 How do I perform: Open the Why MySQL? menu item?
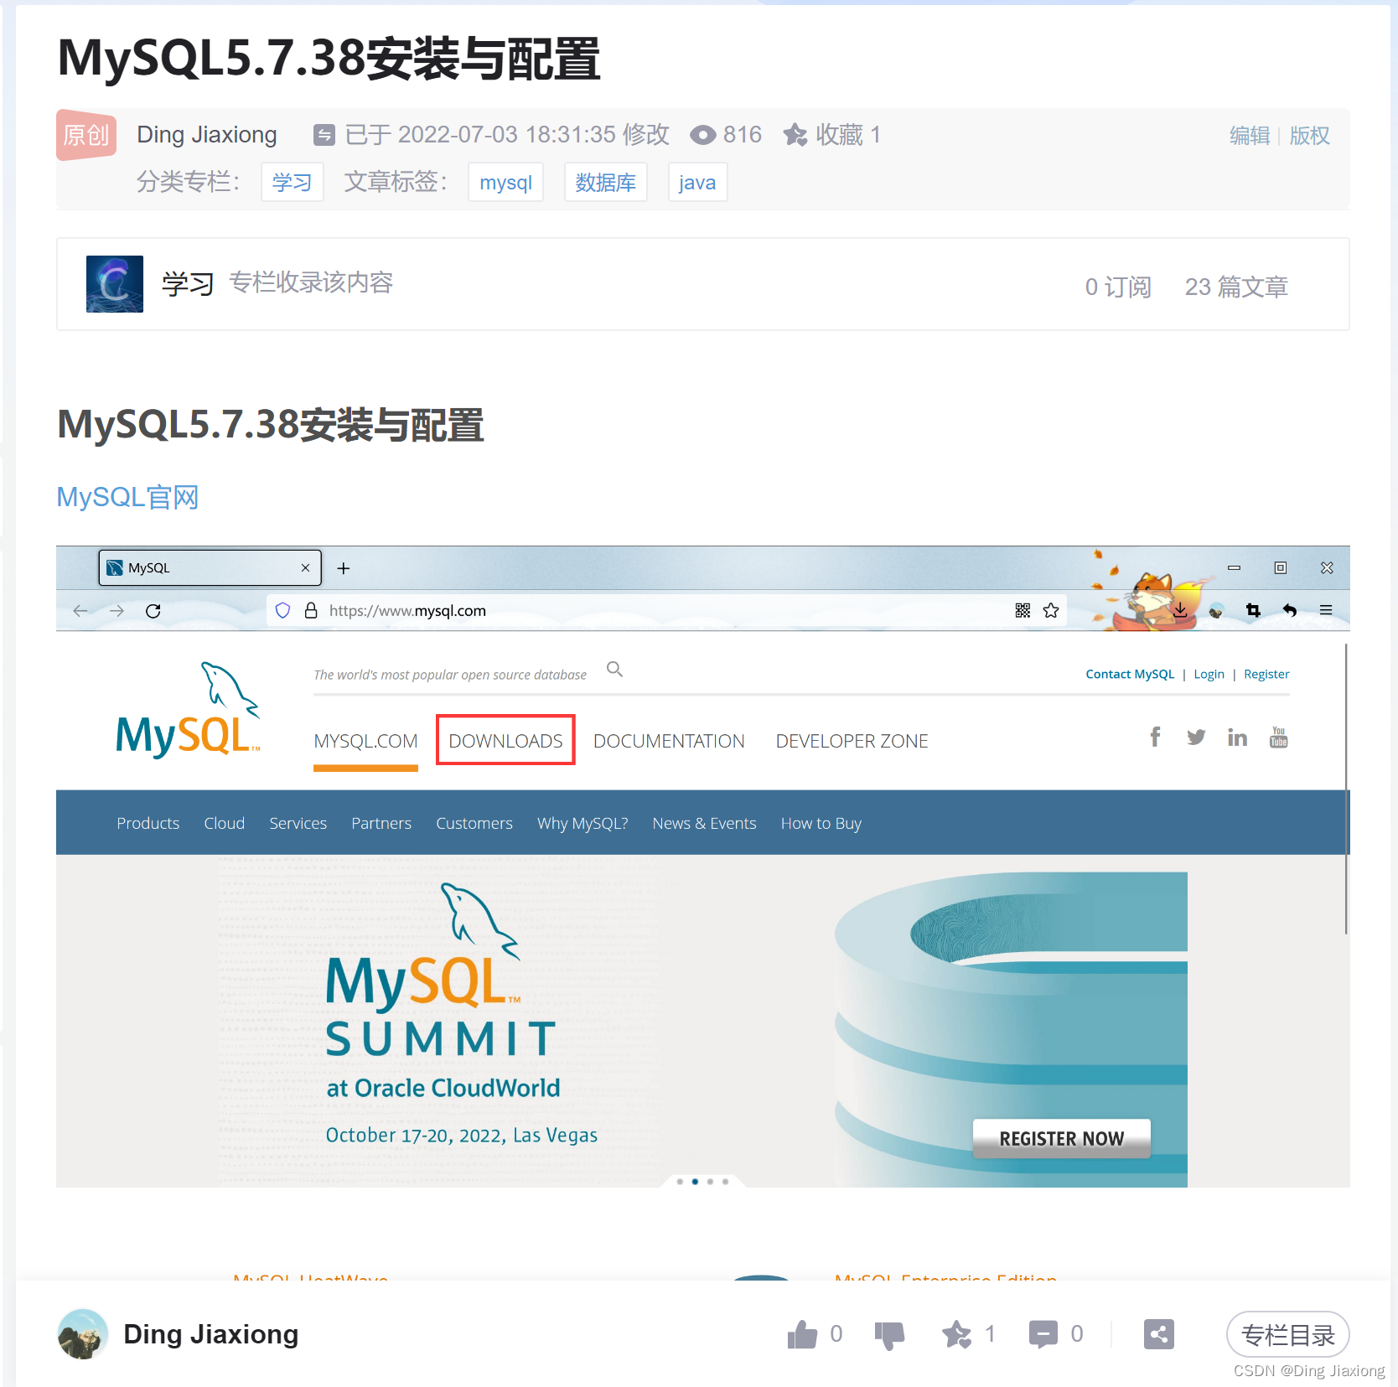pyautogui.click(x=582, y=823)
